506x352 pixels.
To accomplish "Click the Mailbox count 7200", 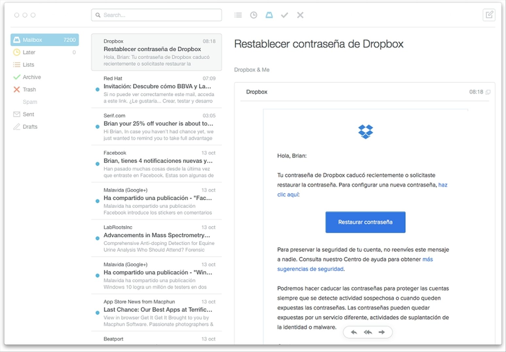I will [70, 40].
